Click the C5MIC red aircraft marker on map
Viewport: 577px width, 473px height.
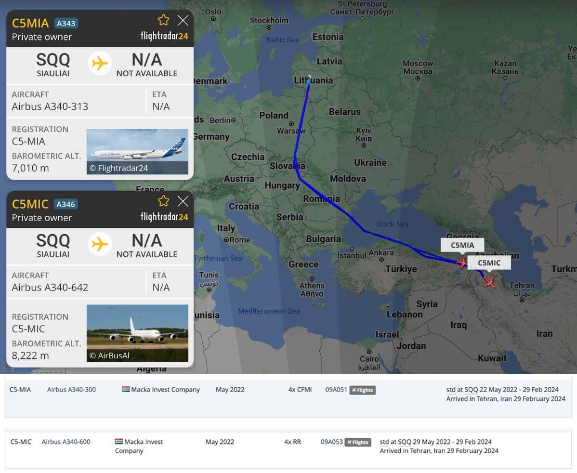tap(489, 282)
